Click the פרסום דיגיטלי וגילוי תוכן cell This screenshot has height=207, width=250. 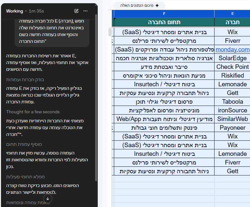[x=164, y=101]
